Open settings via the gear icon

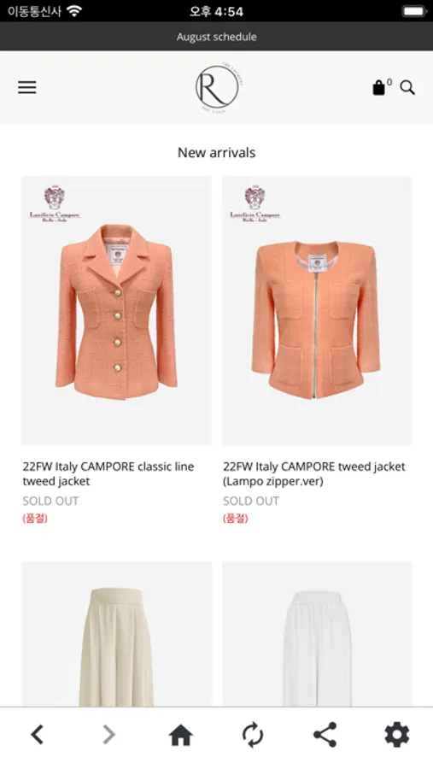(x=397, y=735)
